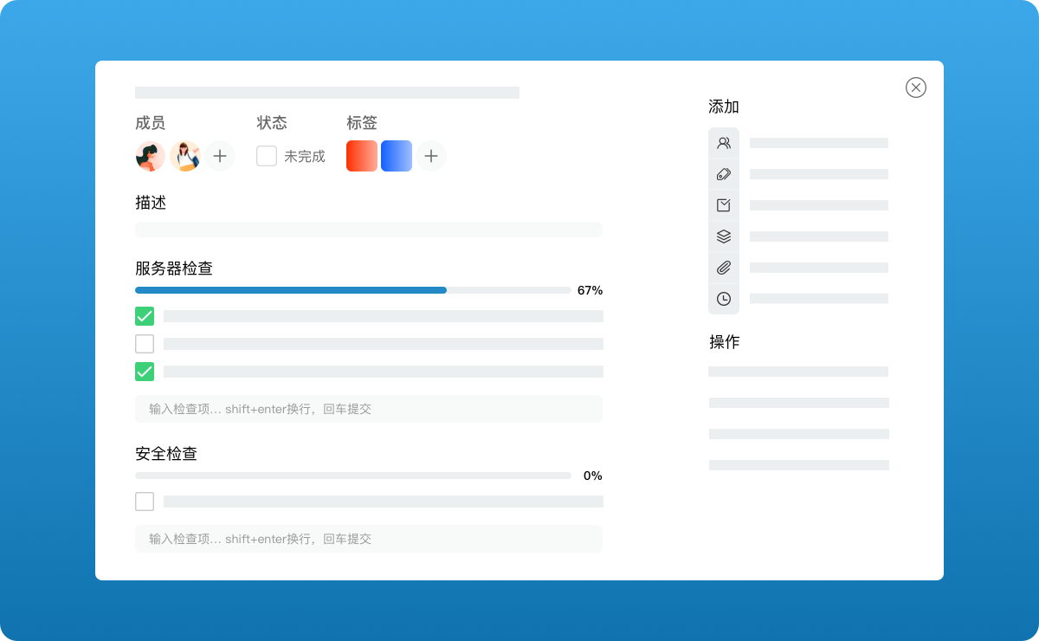Click the tag label icon in sidebar
The width and height of the screenshot is (1039, 641).
pos(724,174)
